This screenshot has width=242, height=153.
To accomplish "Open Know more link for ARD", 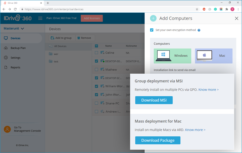I will [195, 130].
